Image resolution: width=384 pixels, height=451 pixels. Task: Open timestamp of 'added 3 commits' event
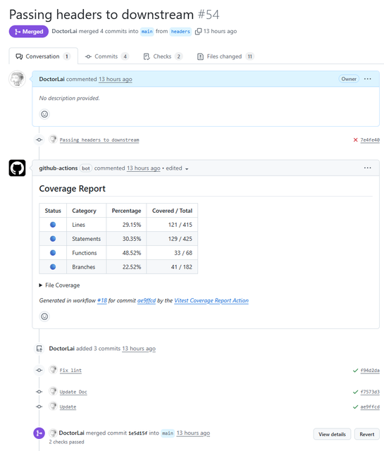pyautogui.click(x=139, y=349)
